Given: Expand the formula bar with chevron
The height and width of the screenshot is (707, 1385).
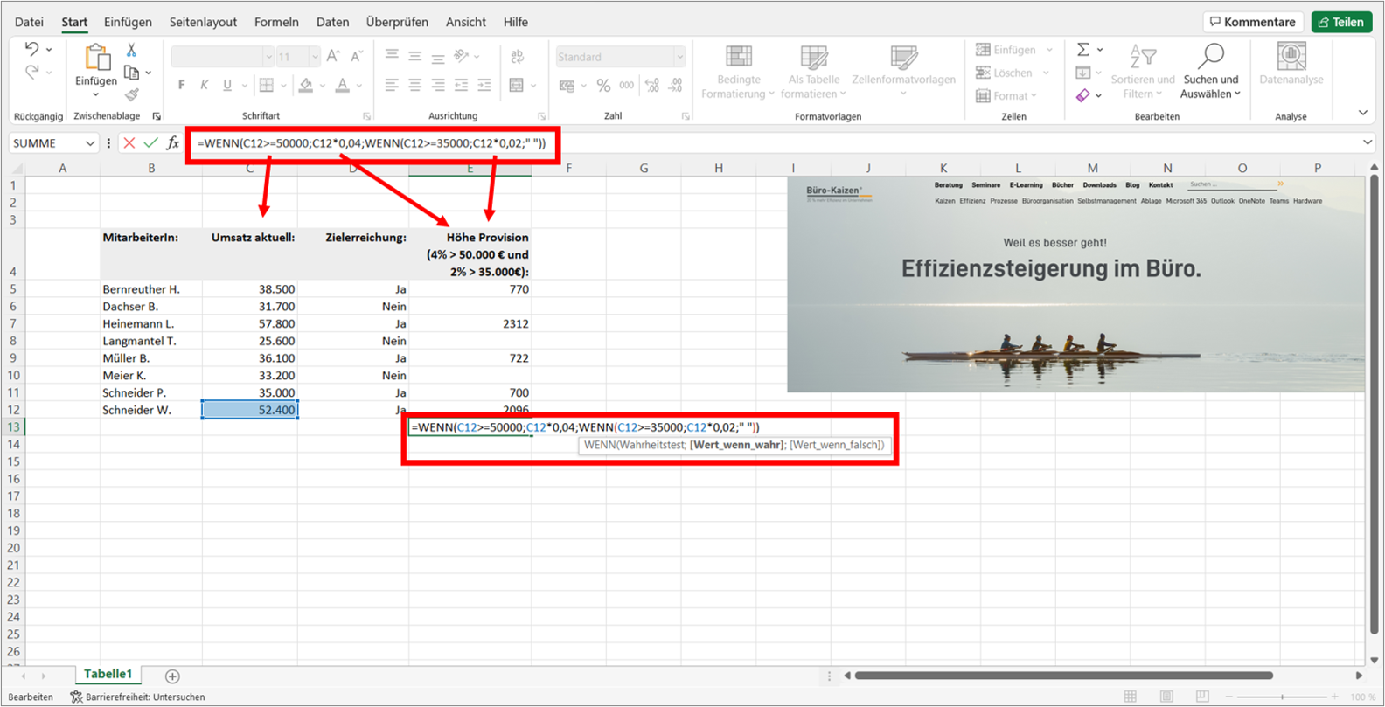Looking at the screenshot, I should point(1368,142).
